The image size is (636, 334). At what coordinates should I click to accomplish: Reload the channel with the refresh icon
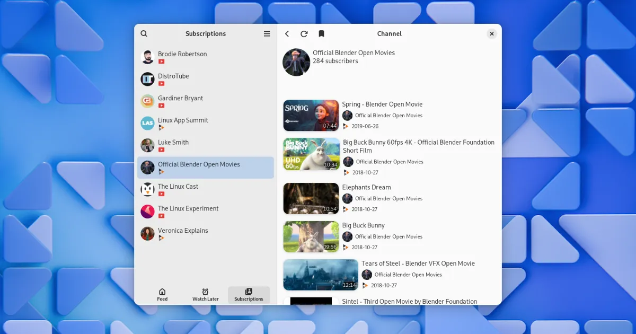(x=304, y=34)
